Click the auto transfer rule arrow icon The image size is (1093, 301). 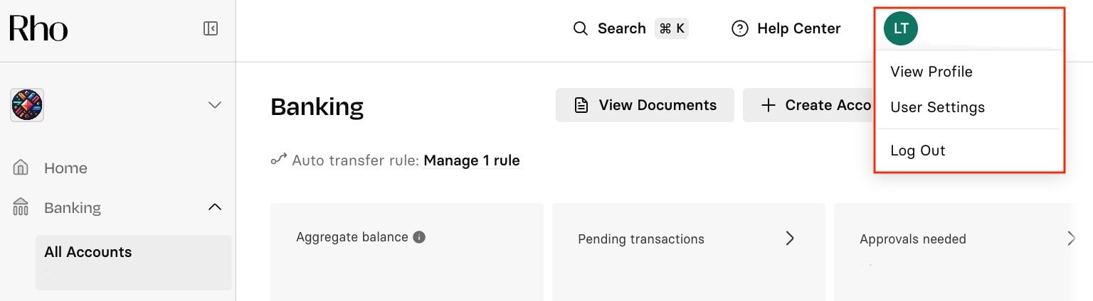click(278, 160)
